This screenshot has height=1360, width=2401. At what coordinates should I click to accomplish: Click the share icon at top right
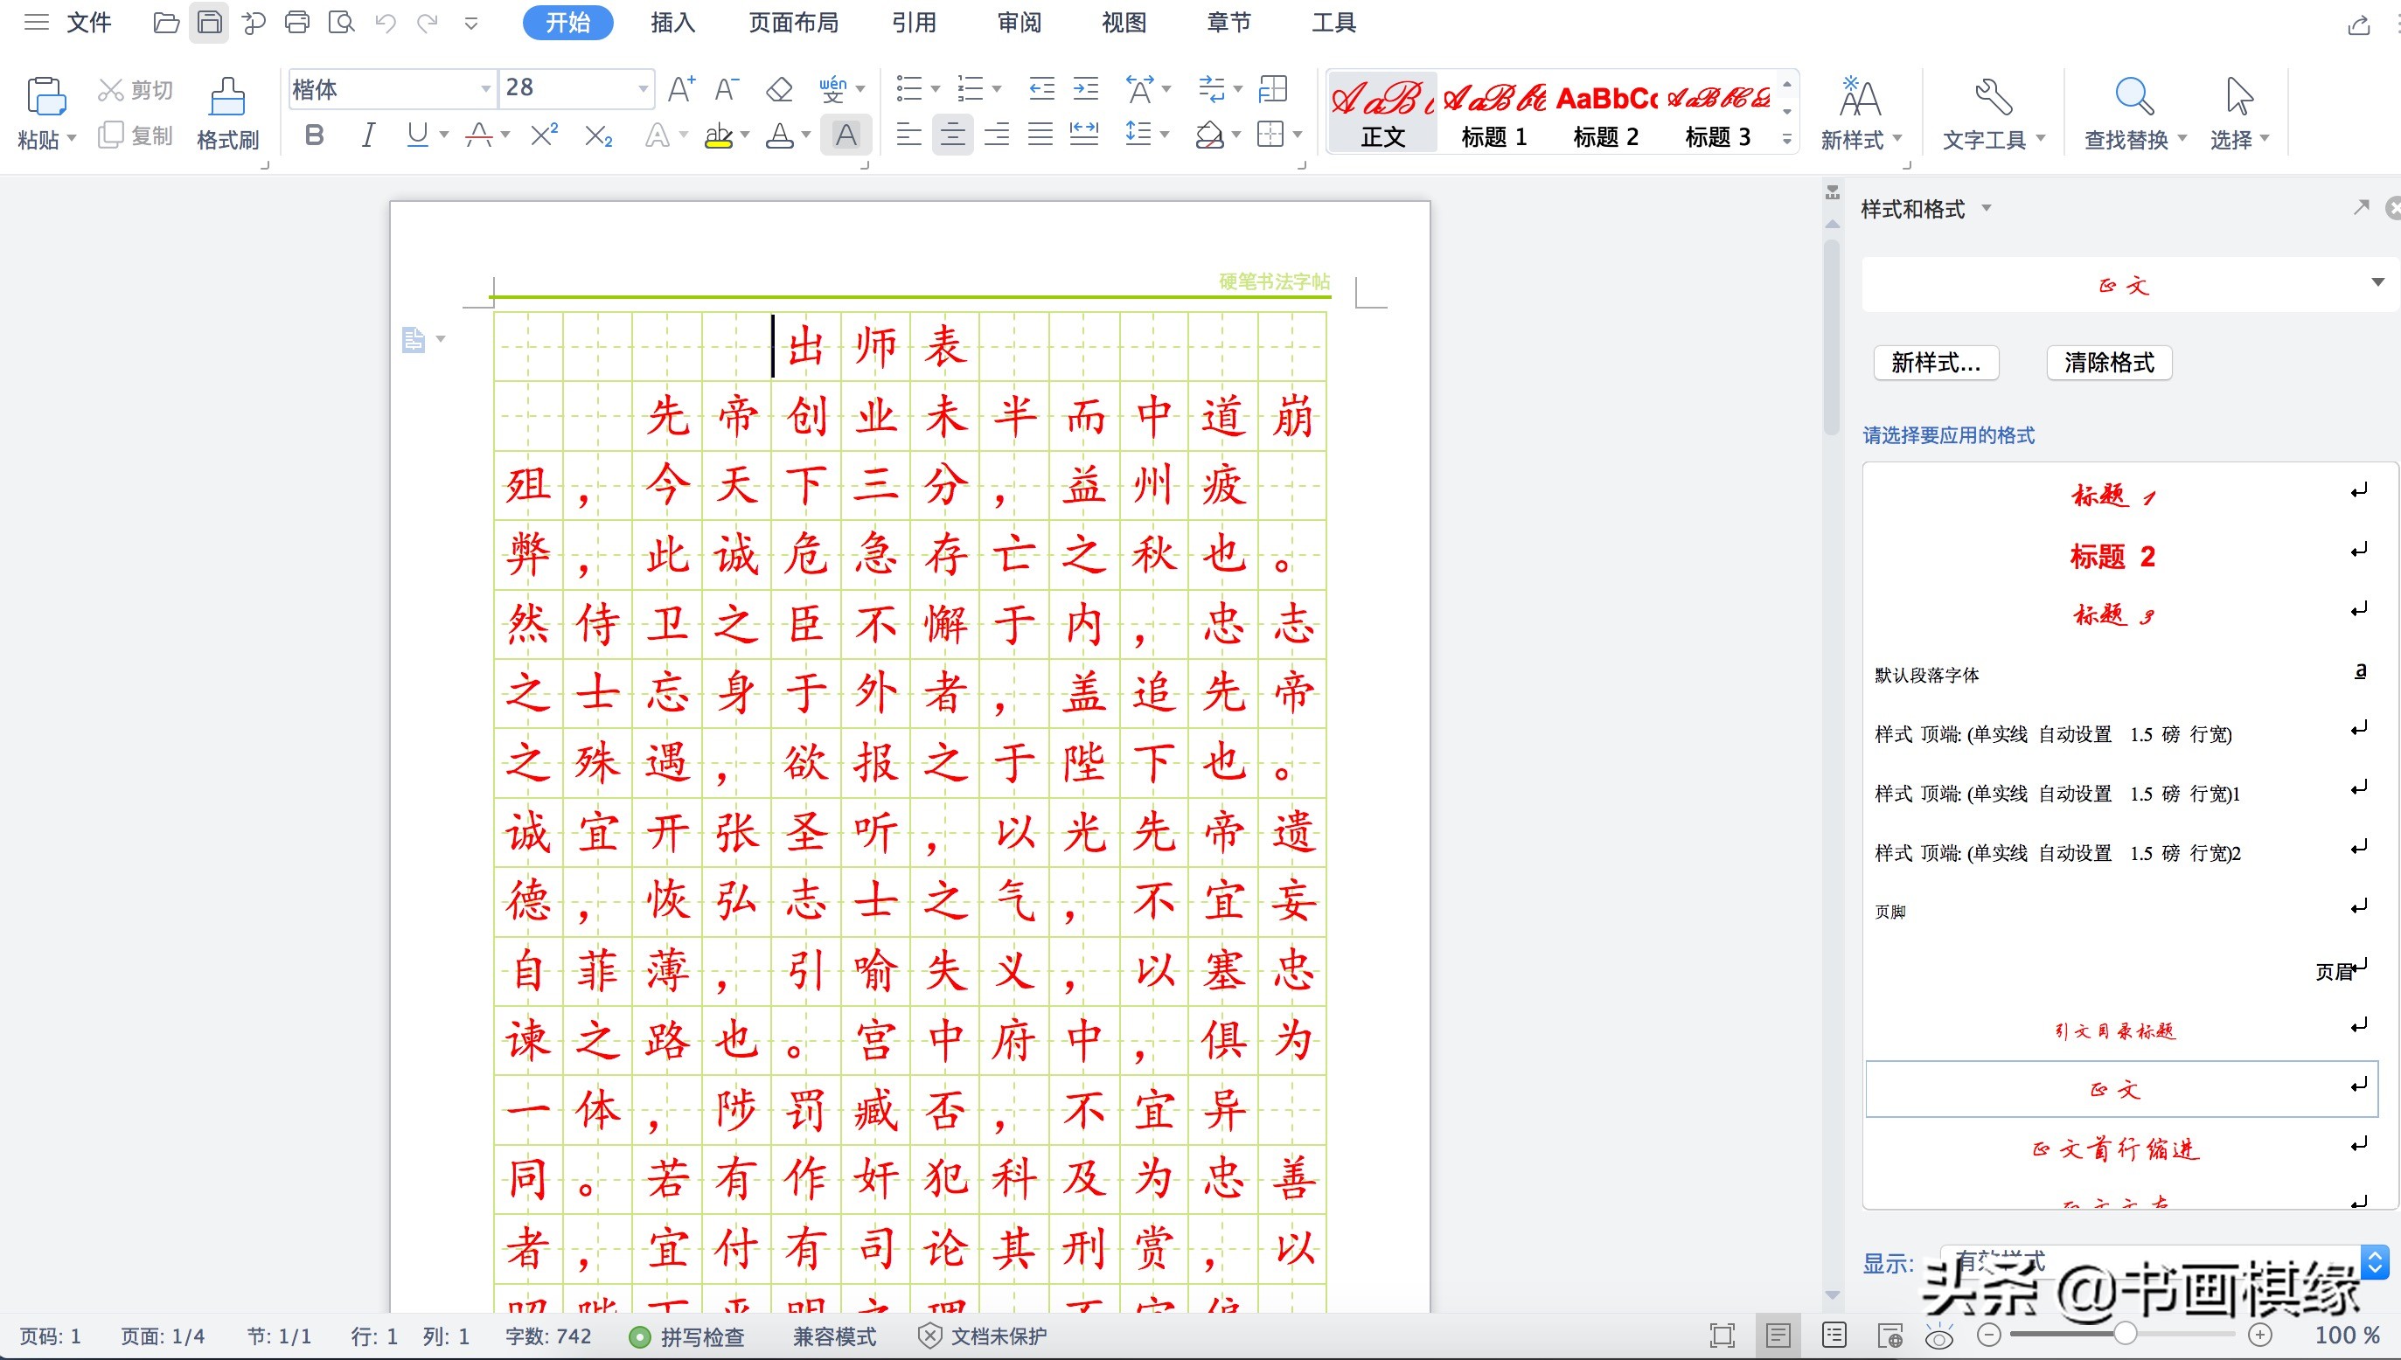pyautogui.click(x=2358, y=25)
